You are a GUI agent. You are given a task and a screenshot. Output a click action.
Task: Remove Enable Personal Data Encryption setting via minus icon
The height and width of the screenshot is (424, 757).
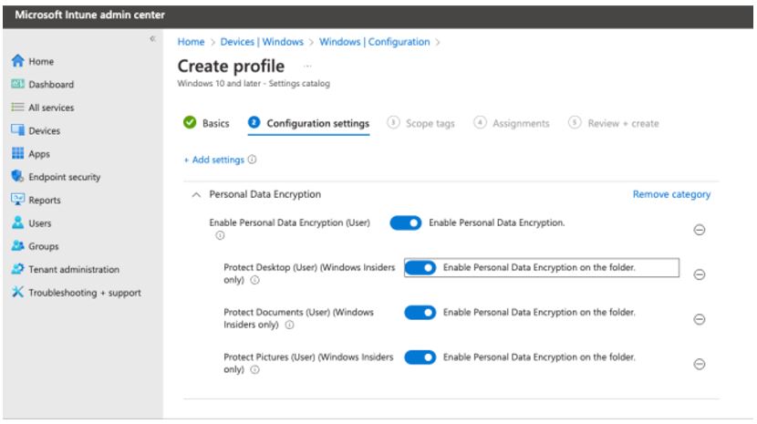[x=699, y=230]
